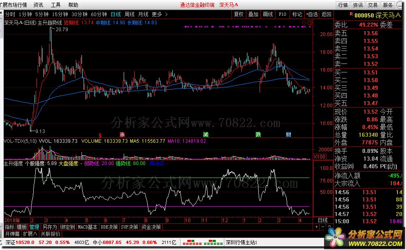406x250 pixels.
Task: Click the 卖一 price 13.52
Action: tap(371, 64)
